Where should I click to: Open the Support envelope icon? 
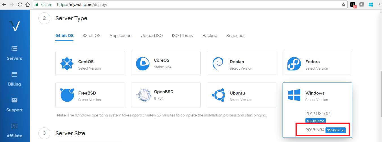coord(14,100)
